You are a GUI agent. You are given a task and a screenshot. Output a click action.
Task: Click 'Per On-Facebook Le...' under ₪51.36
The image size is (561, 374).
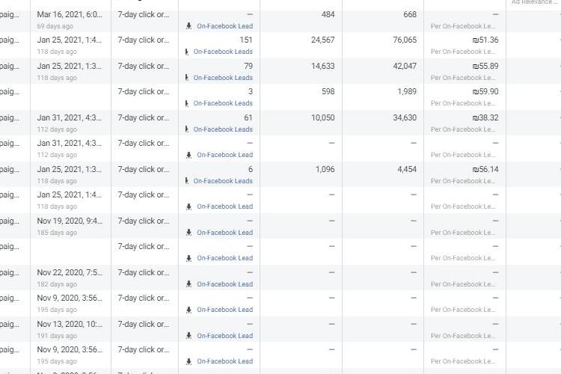click(463, 52)
